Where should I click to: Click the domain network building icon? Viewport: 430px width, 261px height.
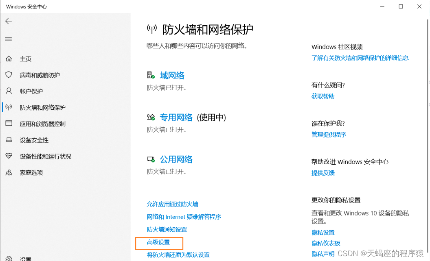[151, 75]
